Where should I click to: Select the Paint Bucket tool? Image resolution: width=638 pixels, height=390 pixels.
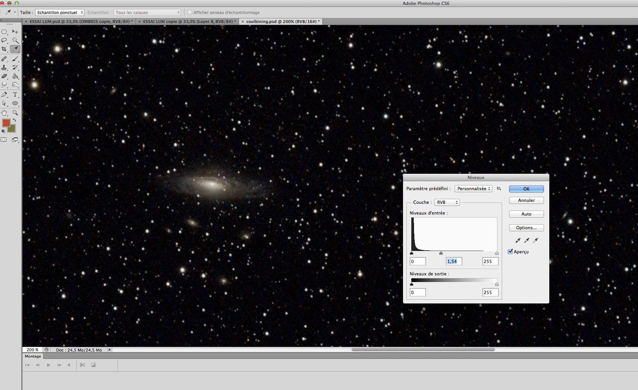[x=15, y=77]
